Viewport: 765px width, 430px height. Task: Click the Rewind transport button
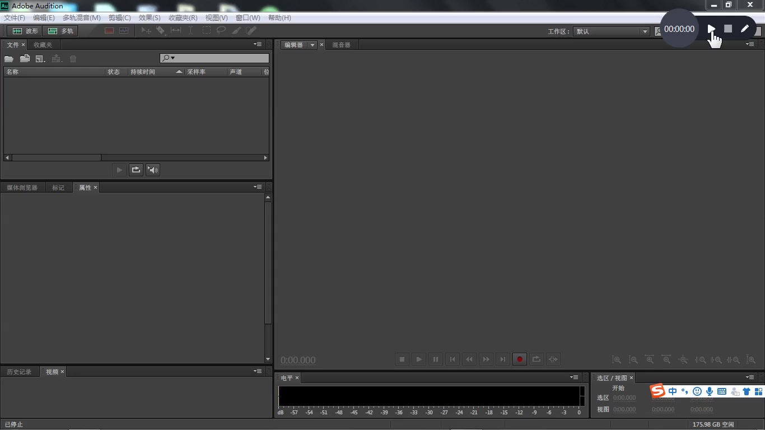pyautogui.click(x=469, y=359)
